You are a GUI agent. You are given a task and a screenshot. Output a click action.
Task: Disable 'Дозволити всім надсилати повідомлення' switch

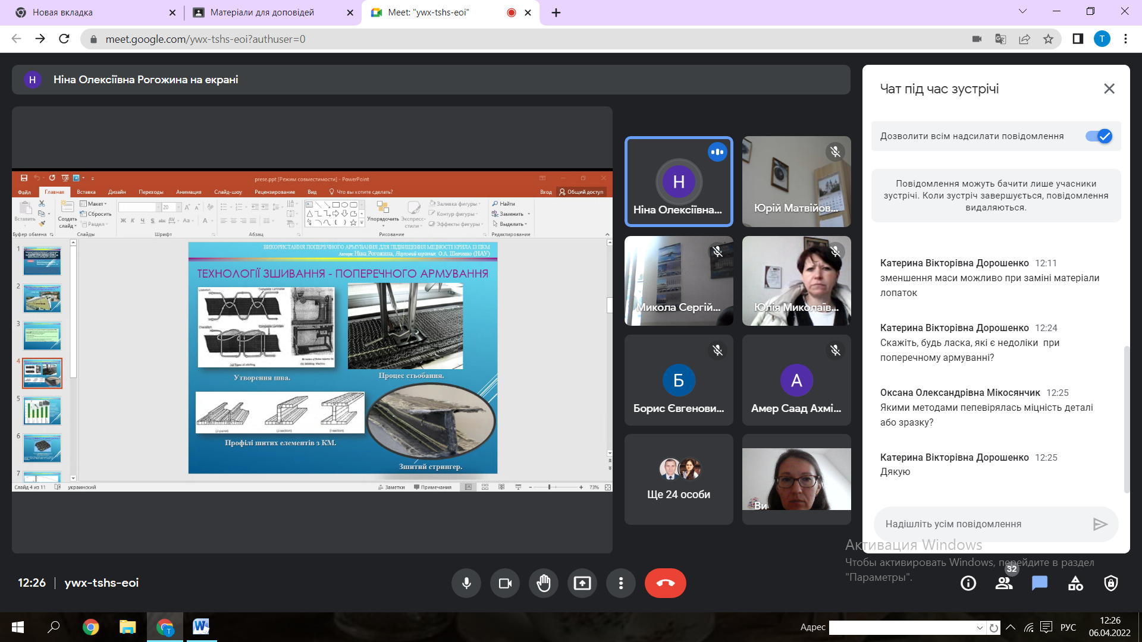click(x=1099, y=136)
